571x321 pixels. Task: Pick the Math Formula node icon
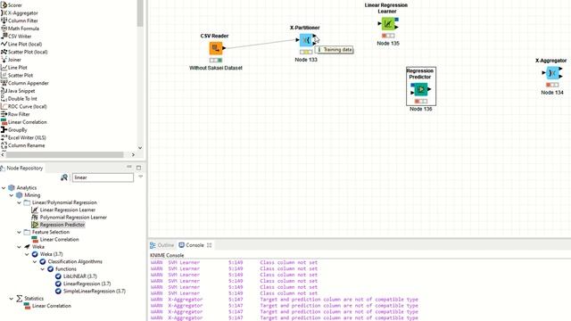[4, 29]
